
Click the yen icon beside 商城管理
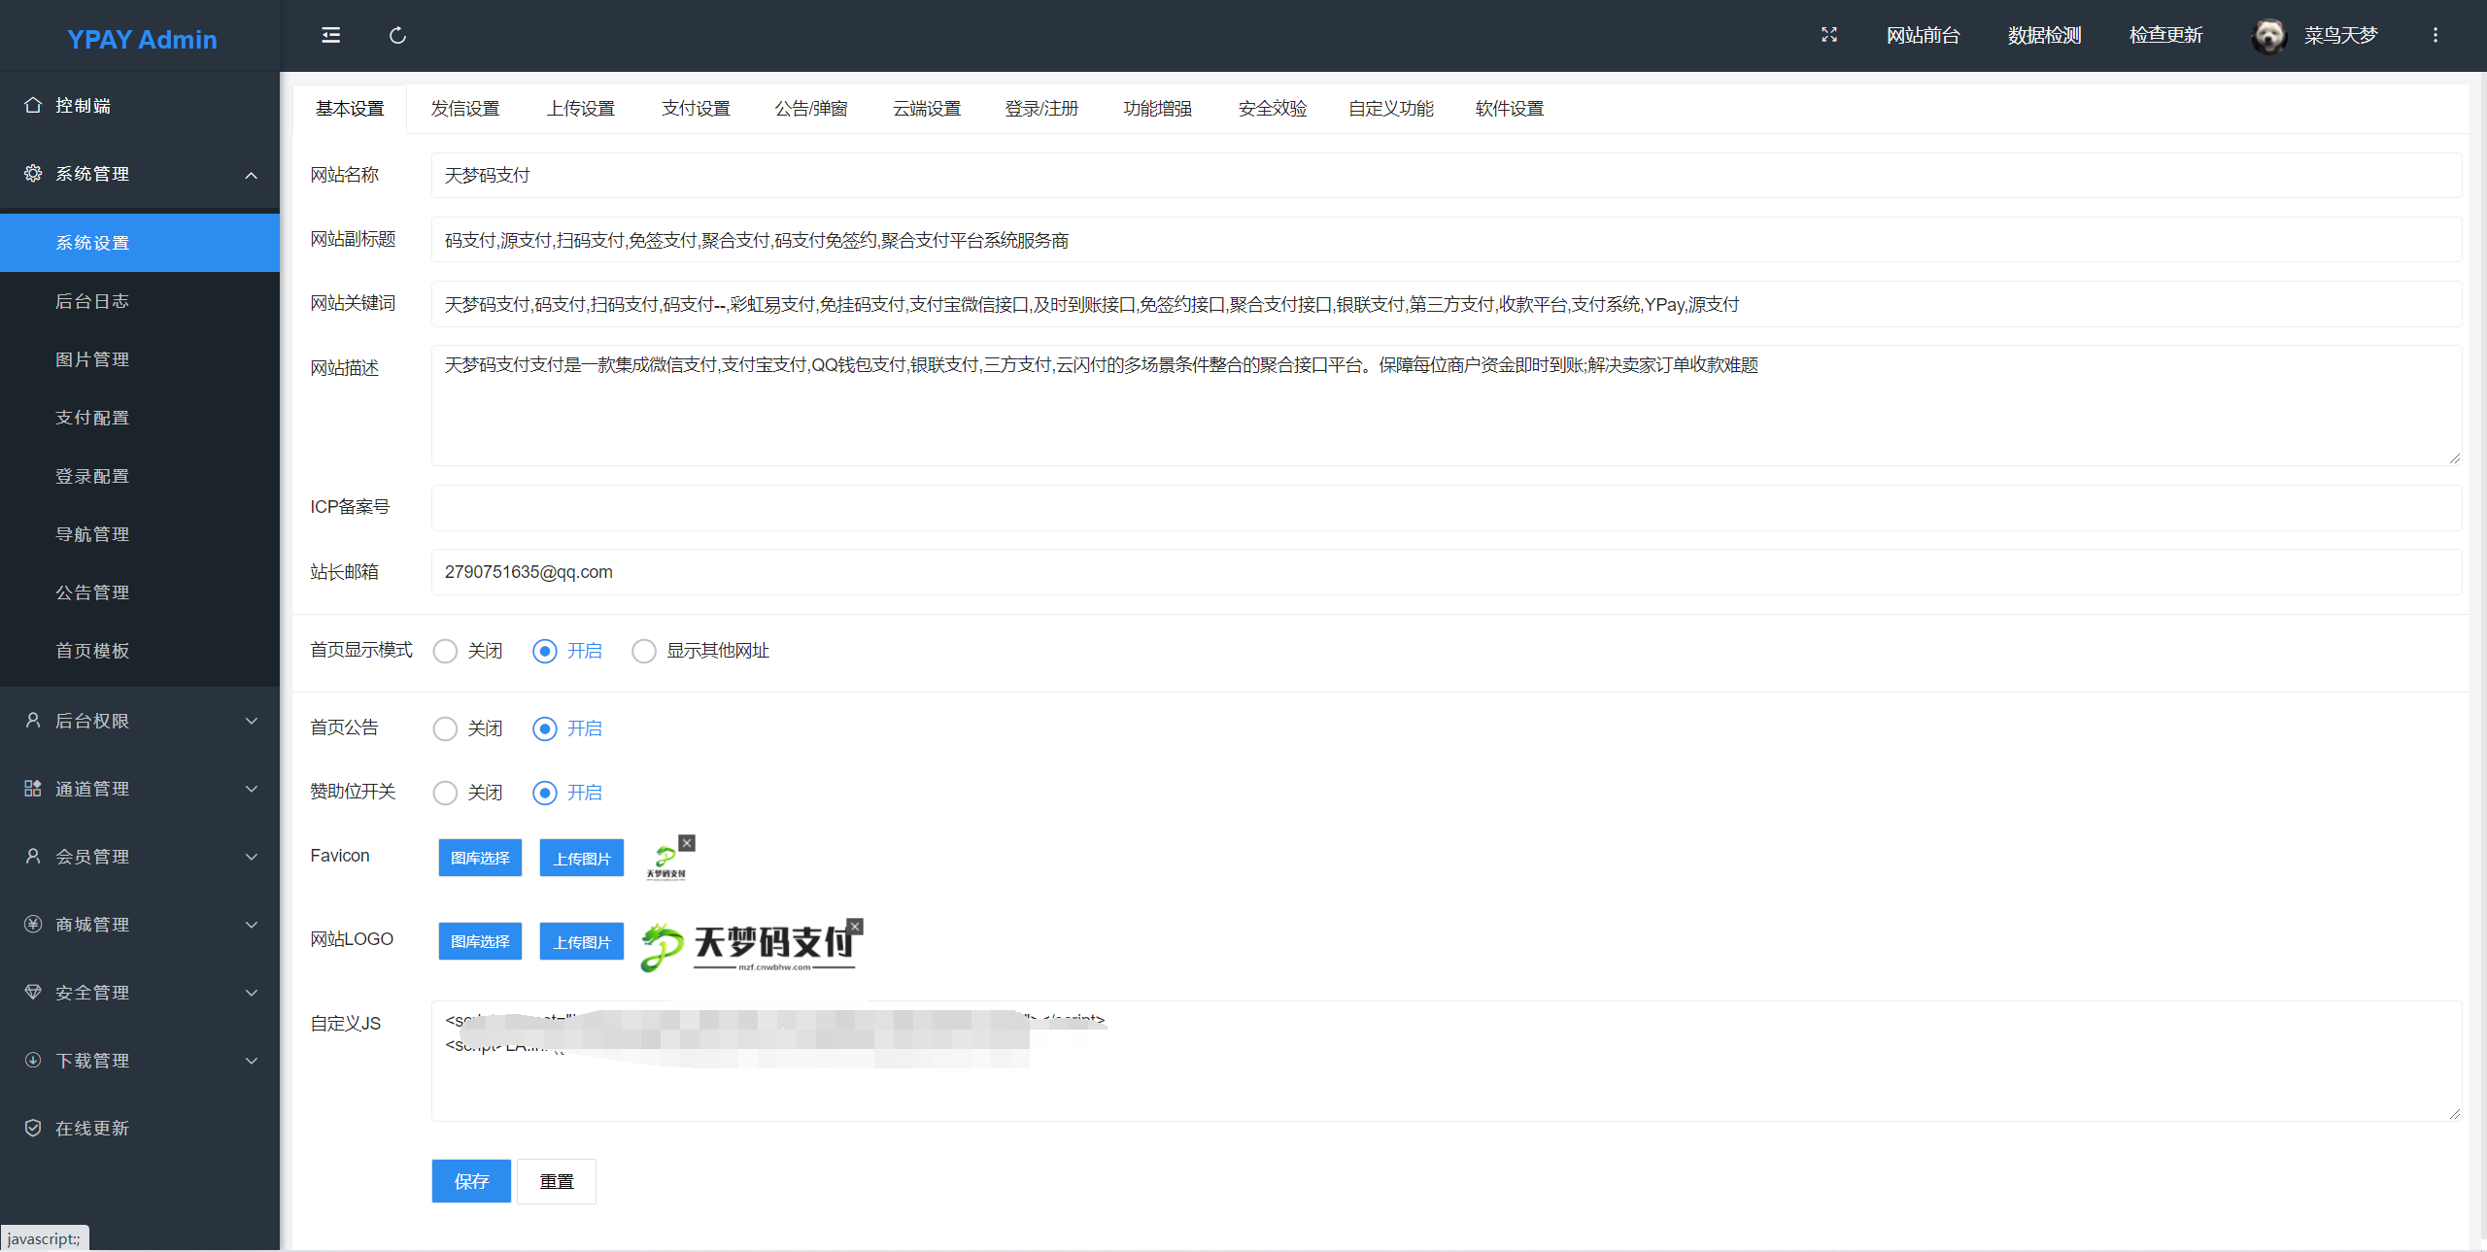coord(33,924)
